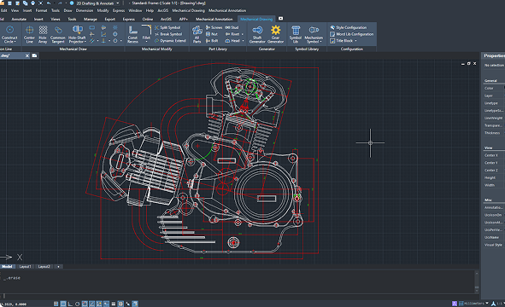Toggle the ribbon minimize button after tabs
505x307 pixels.
click(280, 19)
